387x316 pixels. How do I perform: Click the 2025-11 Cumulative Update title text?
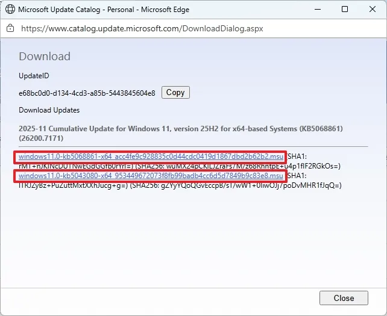pos(181,134)
